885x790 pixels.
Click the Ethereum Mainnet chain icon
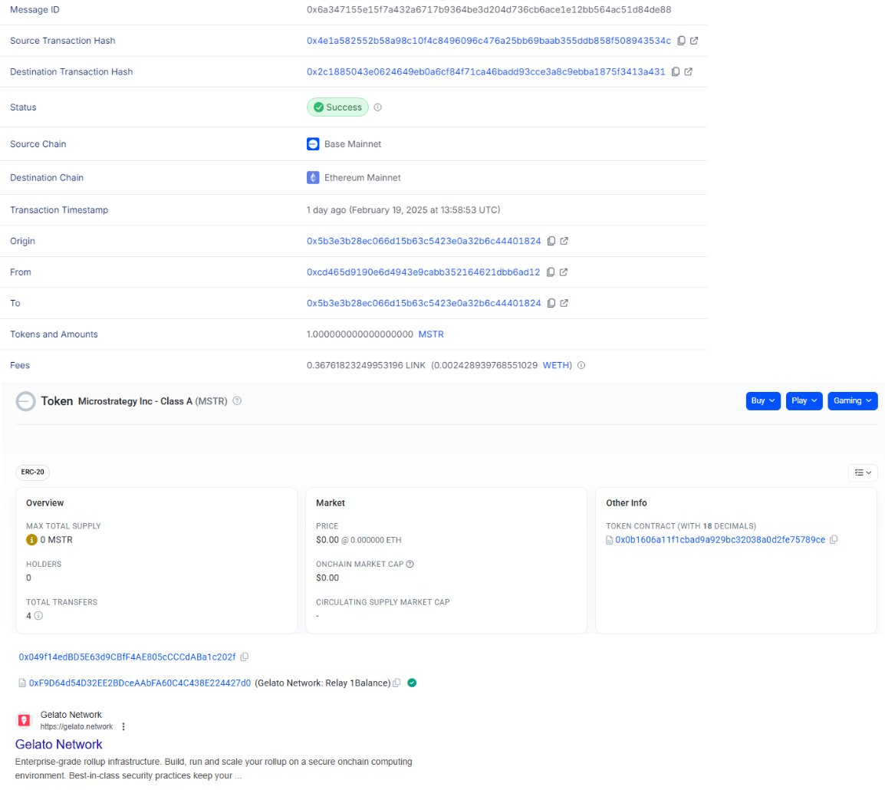click(313, 178)
